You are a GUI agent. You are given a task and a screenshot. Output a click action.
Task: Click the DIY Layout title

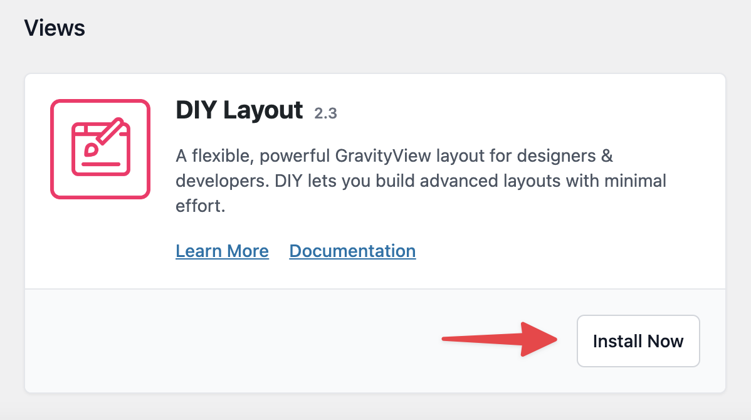pos(239,111)
